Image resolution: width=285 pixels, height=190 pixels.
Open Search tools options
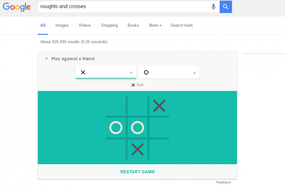click(x=181, y=25)
